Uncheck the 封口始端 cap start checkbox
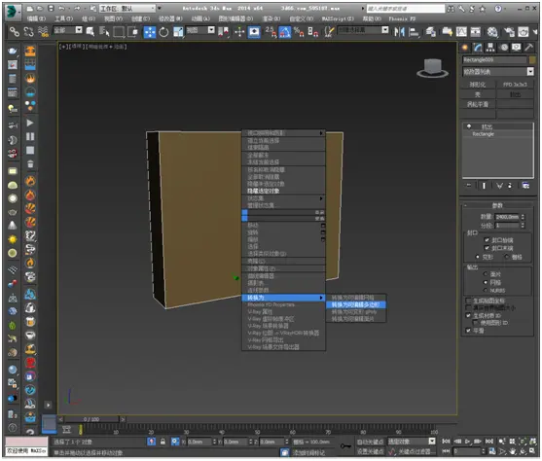Image resolution: width=542 pixels, height=461 pixels. 487,239
